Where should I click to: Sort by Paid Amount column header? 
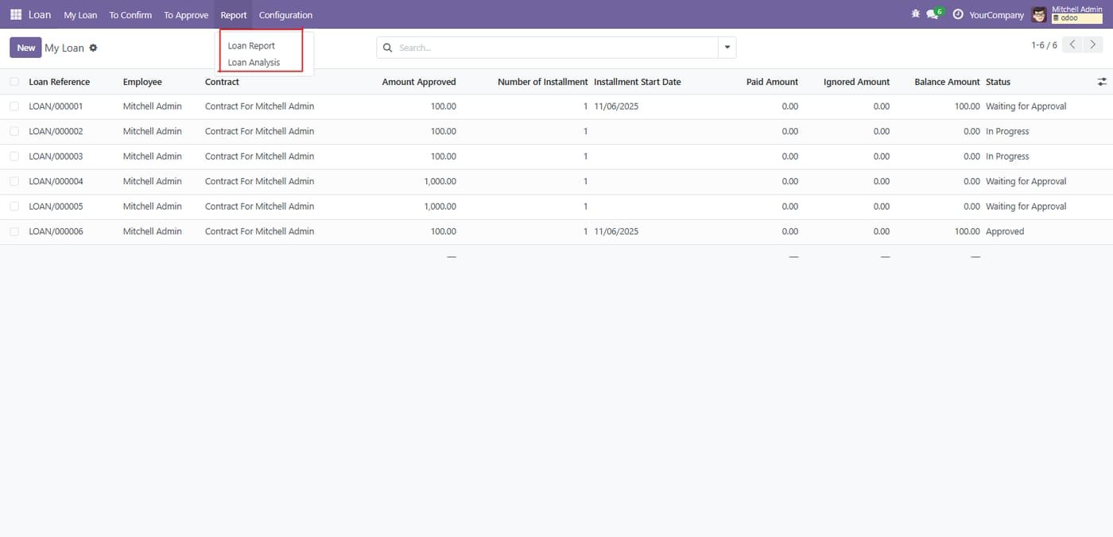[772, 82]
